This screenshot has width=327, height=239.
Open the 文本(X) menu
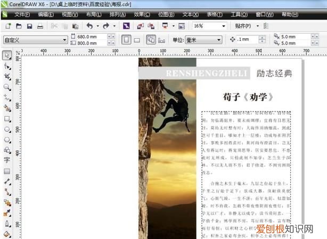point(191,14)
